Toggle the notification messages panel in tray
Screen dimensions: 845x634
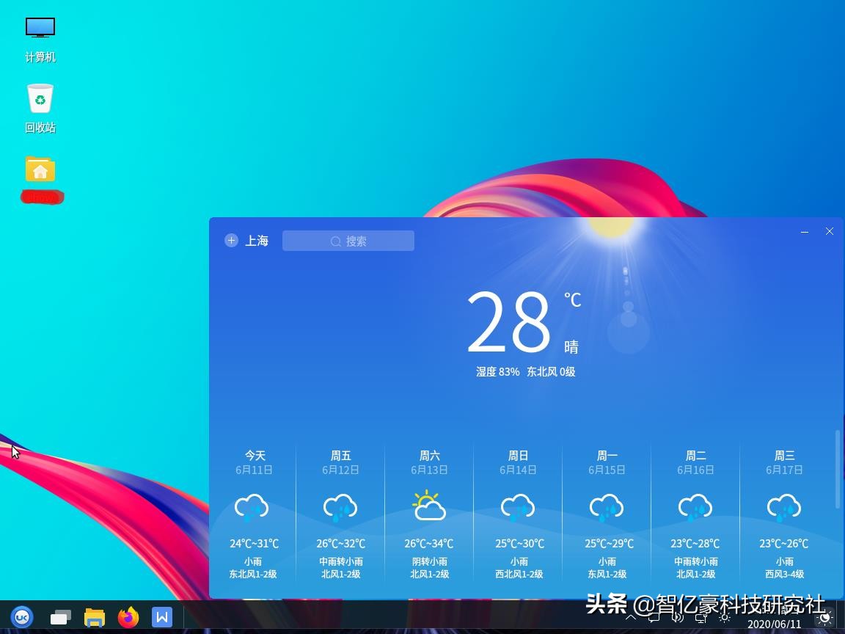(653, 617)
